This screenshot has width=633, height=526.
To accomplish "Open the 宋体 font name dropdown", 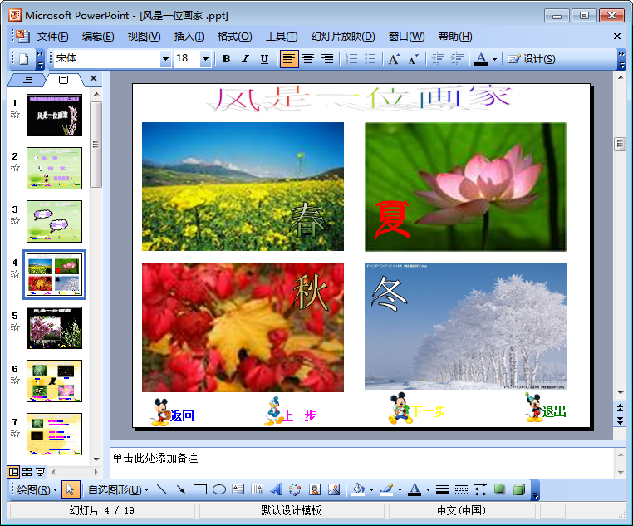I will [x=165, y=59].
